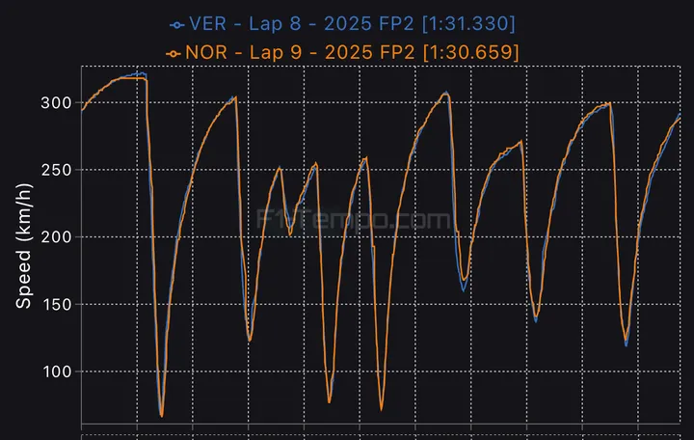694x440 pixels.
Task: Click the 100 speed axis label
Action: point(57,371)
